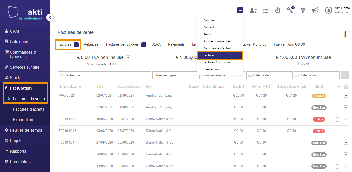Screen dimensions: 352x172
Task: Click the akti by unifiedpost logo
Action: coord(25,13)
